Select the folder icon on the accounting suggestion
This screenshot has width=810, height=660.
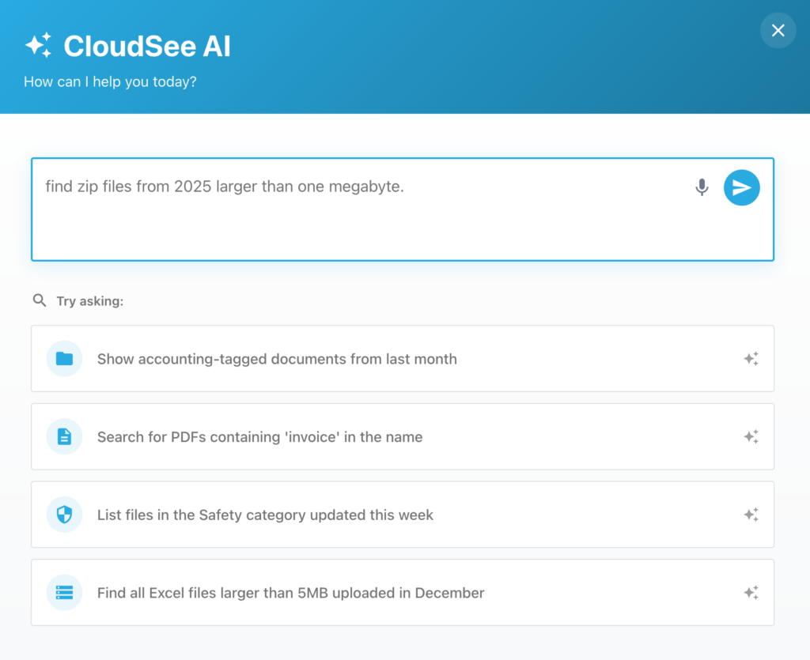(64, 358)
